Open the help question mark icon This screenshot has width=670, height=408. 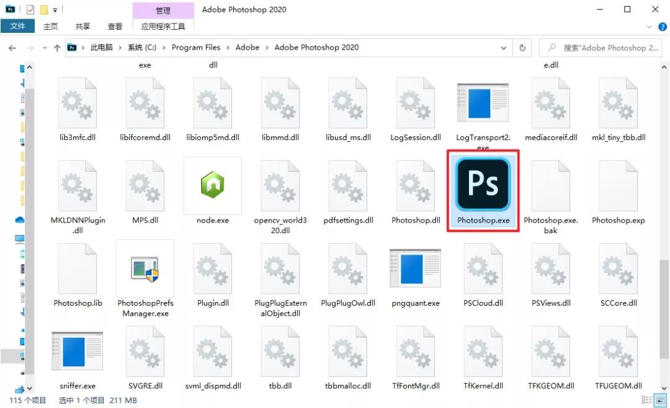tap(662, 27)
